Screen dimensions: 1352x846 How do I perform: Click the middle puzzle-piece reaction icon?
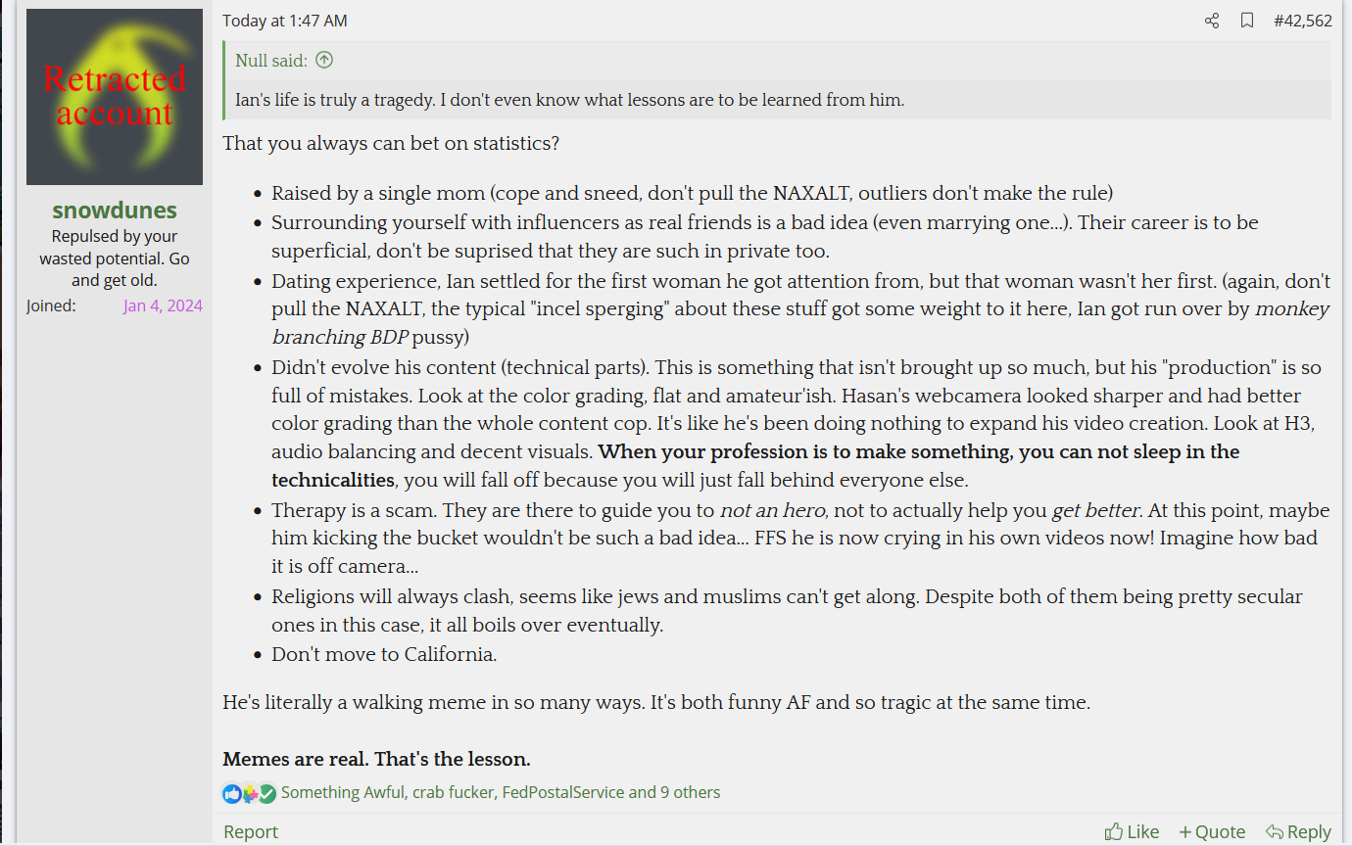click(x=250, y=793)
